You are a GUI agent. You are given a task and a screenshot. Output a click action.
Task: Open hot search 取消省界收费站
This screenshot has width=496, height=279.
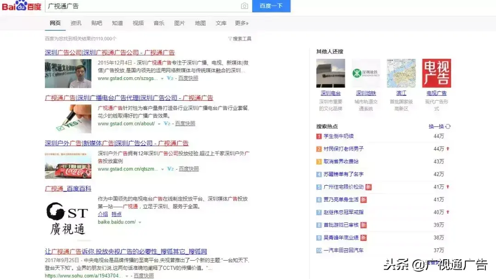[341, 161]
